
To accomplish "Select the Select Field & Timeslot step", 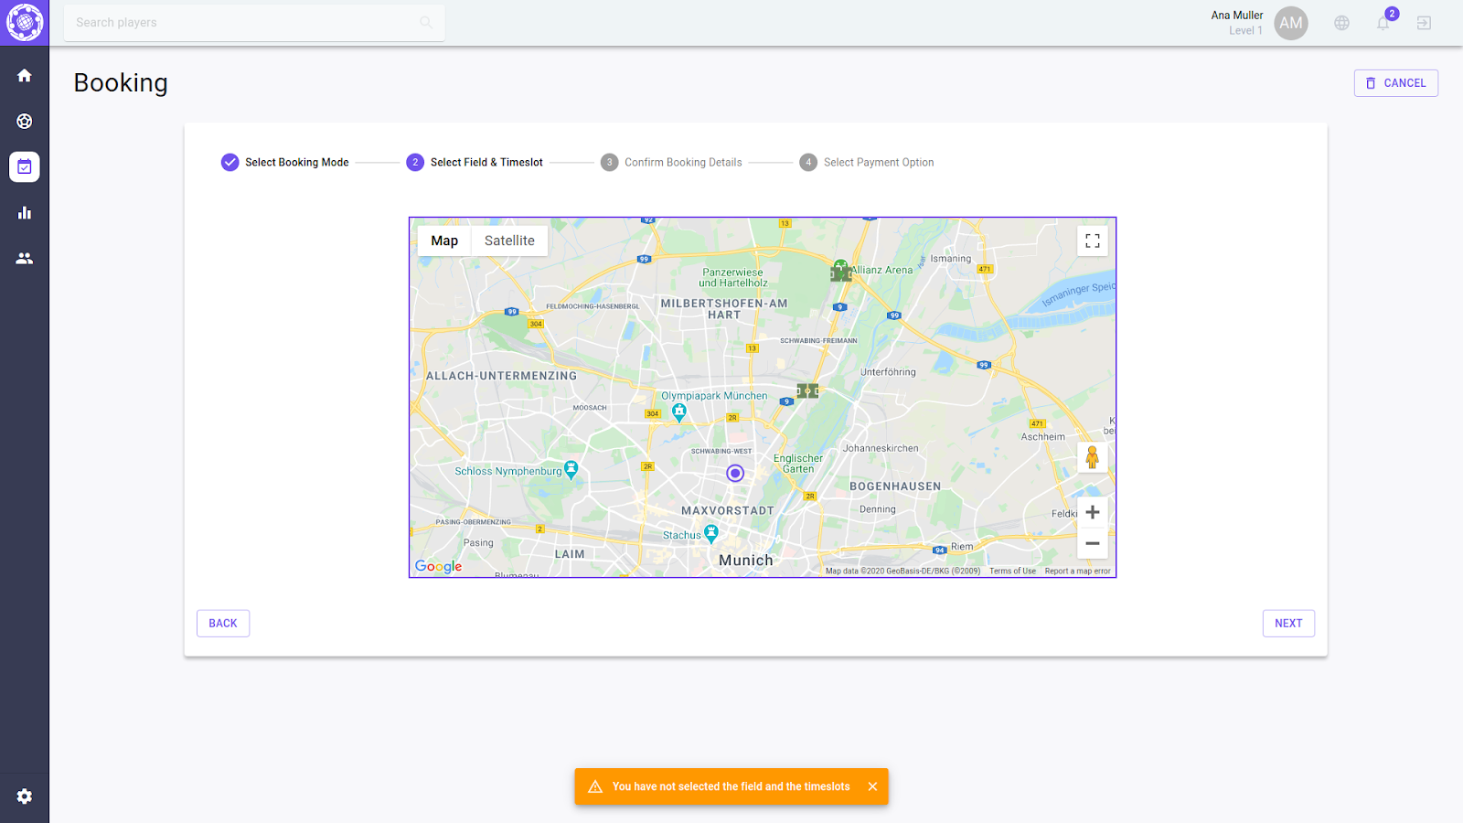I will (x=475, y=163).
